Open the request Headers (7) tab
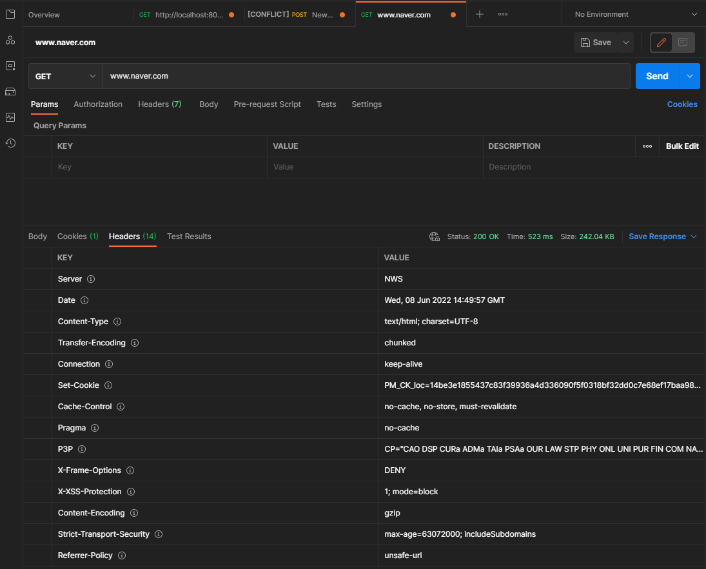 tap(160, 104)
